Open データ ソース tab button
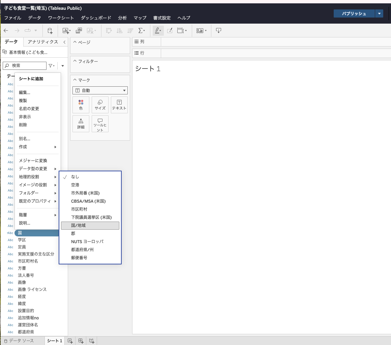Viewport: 391px width, 345px height. coord(19,341)
